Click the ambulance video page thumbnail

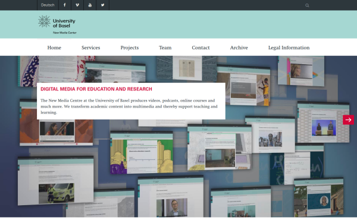point(56,180)
